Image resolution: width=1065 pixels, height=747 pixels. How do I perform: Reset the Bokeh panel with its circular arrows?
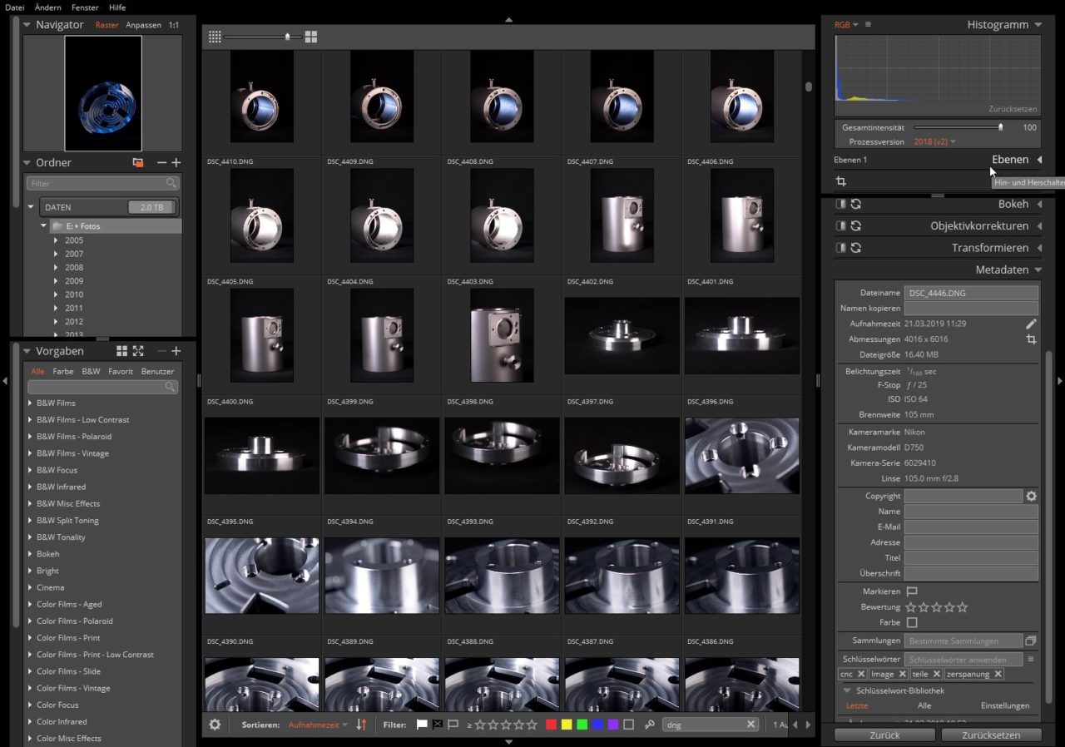(x=855, y=204)
